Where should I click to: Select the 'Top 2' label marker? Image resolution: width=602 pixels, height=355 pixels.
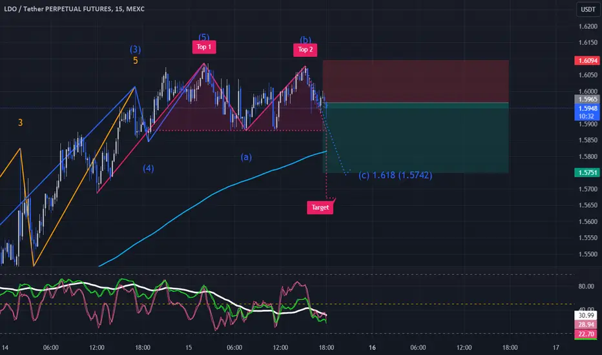coord(306,50)
